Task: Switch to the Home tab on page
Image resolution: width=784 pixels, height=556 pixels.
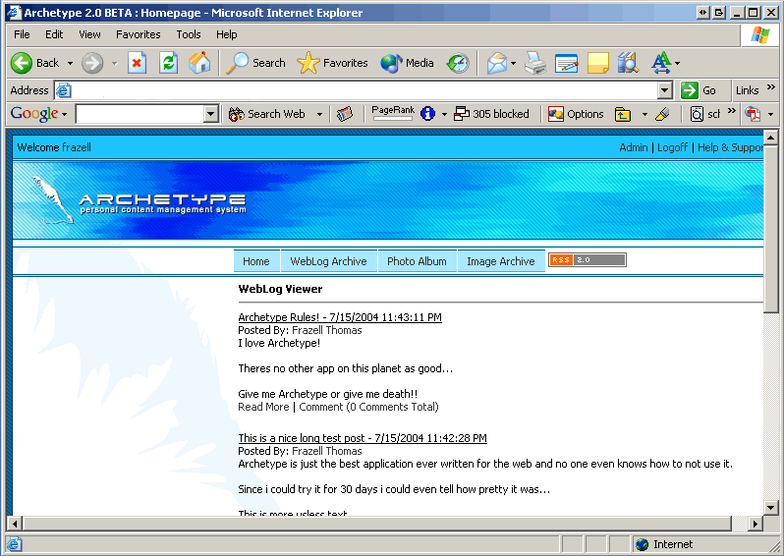Action: click(256, 261)
